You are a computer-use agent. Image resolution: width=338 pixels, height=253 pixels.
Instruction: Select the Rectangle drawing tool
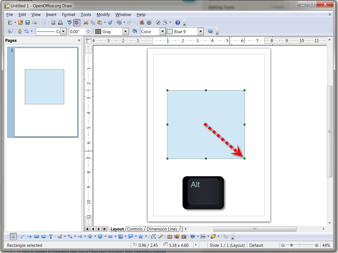pos(36,236)
